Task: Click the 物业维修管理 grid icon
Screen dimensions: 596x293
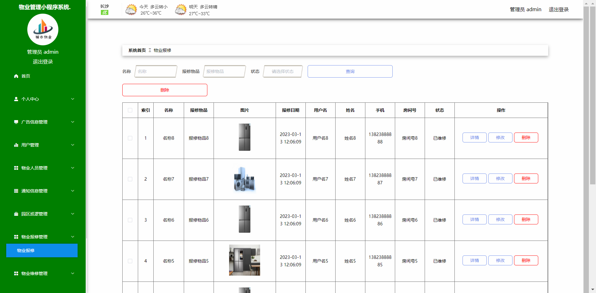Action: [x=16, y=273]
